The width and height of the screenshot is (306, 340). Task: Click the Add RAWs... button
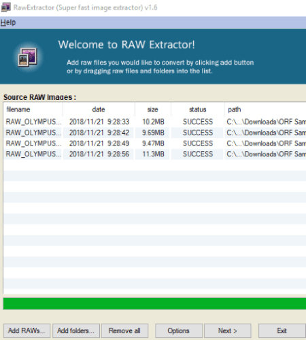coord(27,330)
